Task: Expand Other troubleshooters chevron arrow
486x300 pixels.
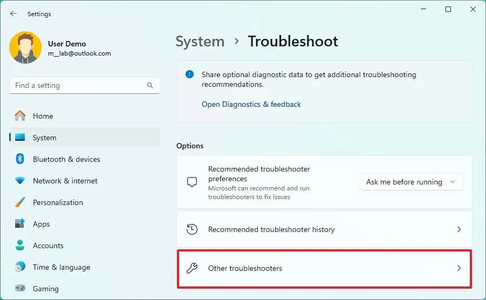Action: [x=459, y=268]
